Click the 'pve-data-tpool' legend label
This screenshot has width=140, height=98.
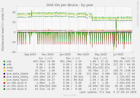click(17, 80)
